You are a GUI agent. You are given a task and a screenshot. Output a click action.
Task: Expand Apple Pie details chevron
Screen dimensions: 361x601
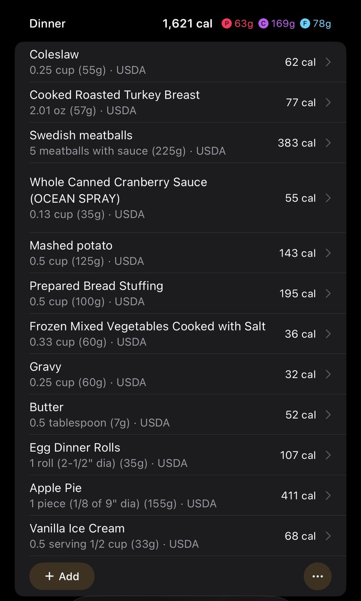[x=328, y=495]
